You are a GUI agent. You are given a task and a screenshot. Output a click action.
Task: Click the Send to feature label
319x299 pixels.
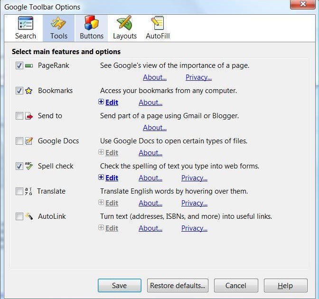point(50,116)
